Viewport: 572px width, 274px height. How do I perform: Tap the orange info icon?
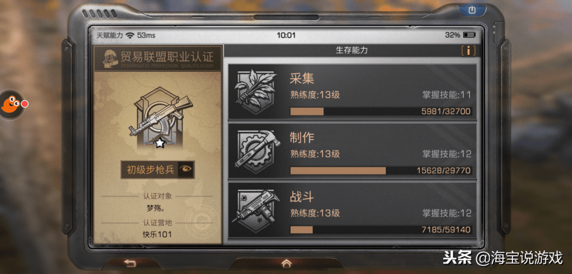point(468,50)
